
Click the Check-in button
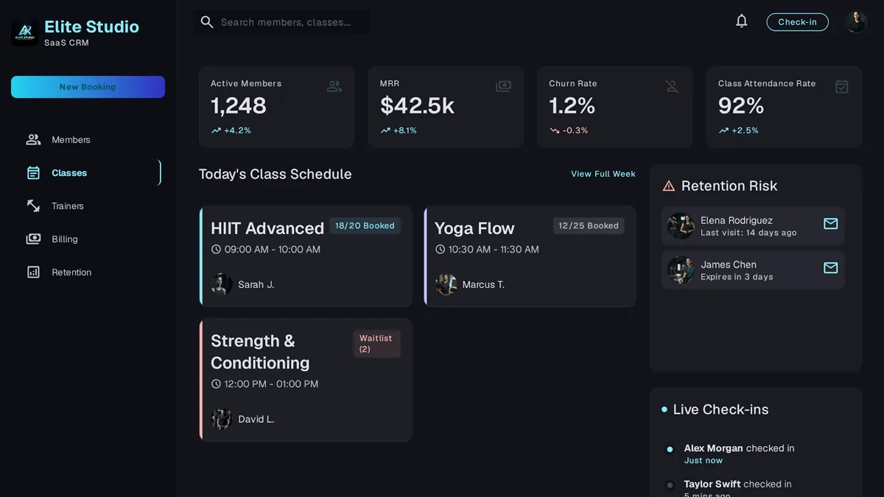coord(797,22)
